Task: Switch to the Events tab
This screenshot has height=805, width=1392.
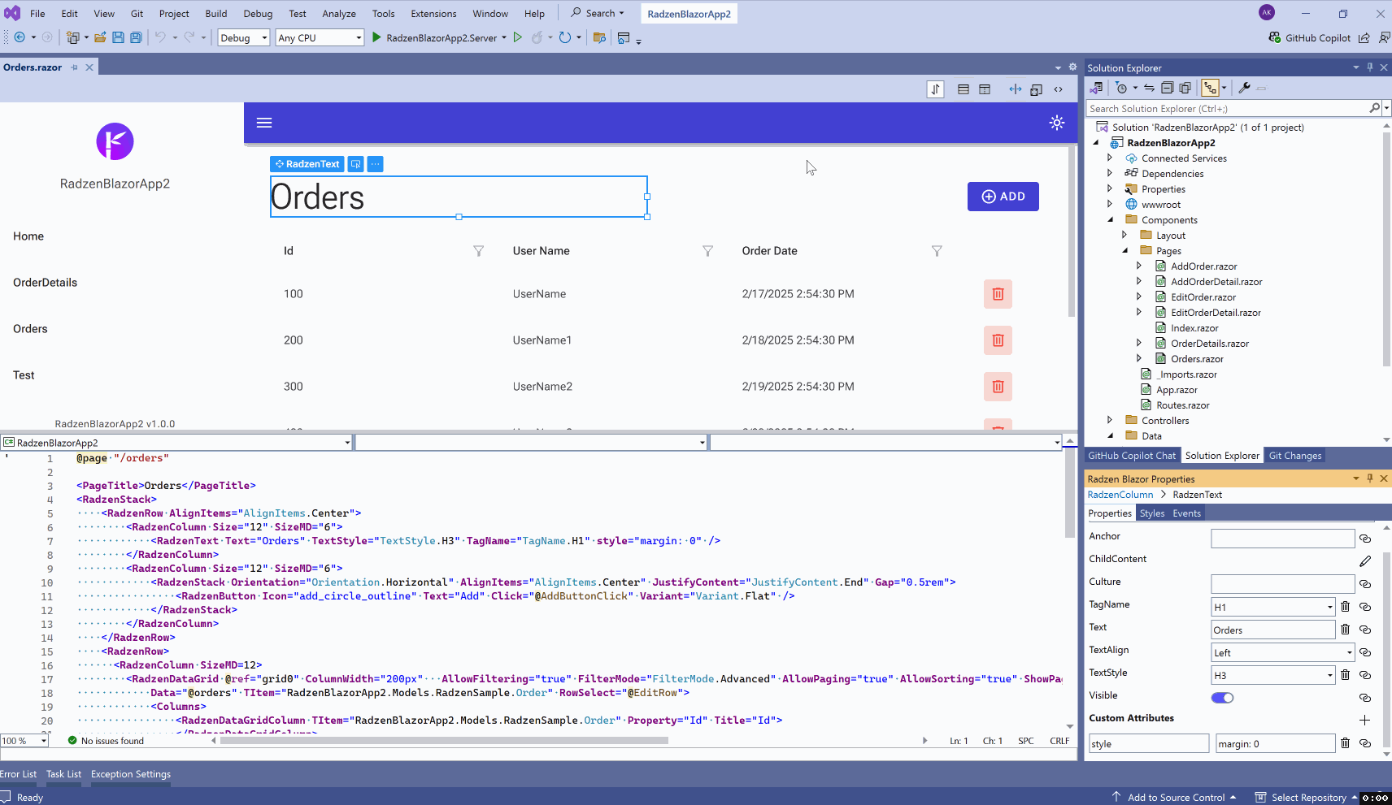Action: 1186,513
